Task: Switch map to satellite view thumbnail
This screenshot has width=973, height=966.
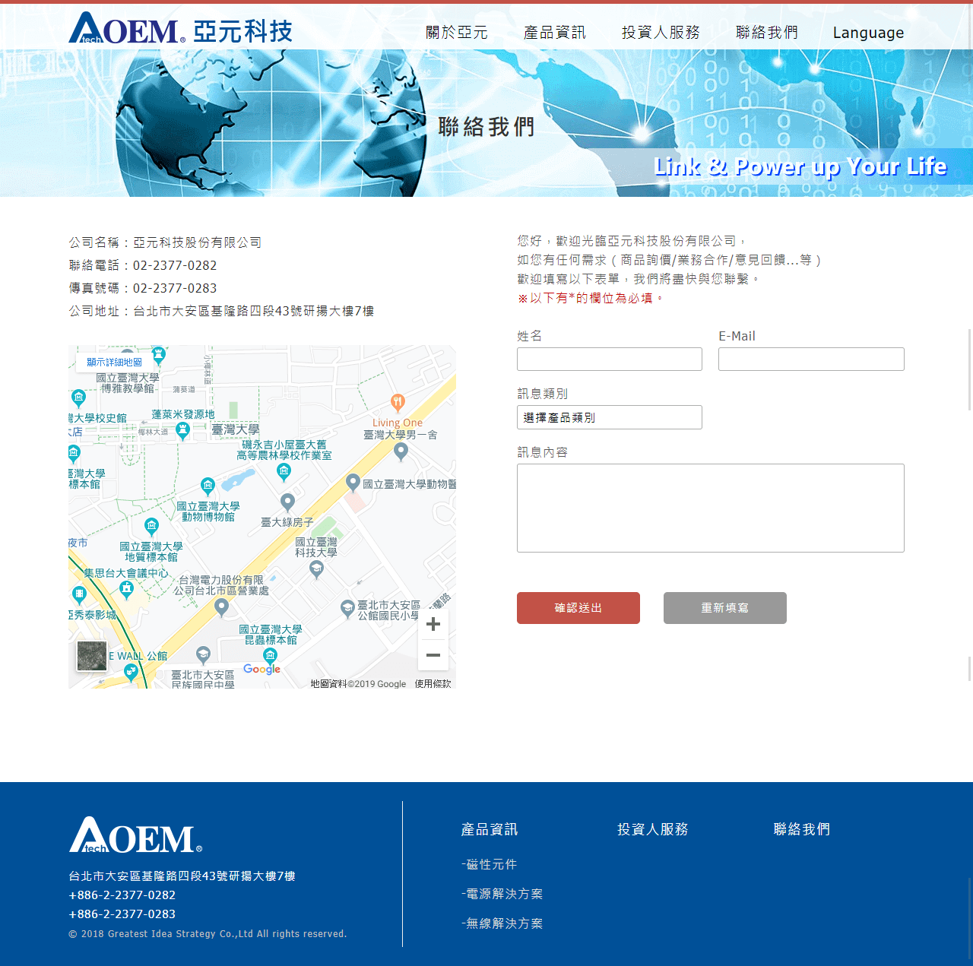Action: point(92,656)
